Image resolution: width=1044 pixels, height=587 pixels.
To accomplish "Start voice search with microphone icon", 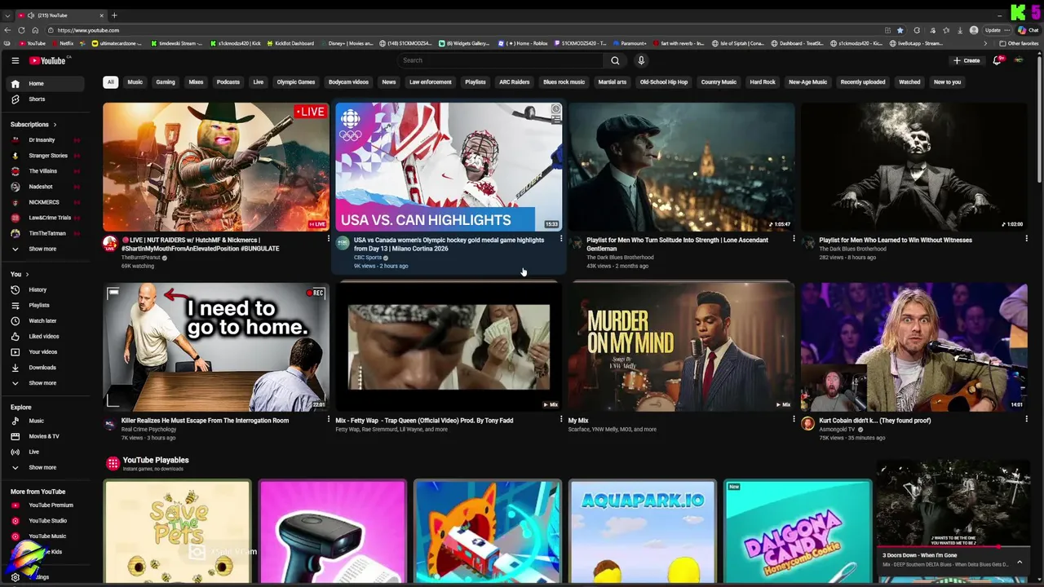I will tap(641, 60).
